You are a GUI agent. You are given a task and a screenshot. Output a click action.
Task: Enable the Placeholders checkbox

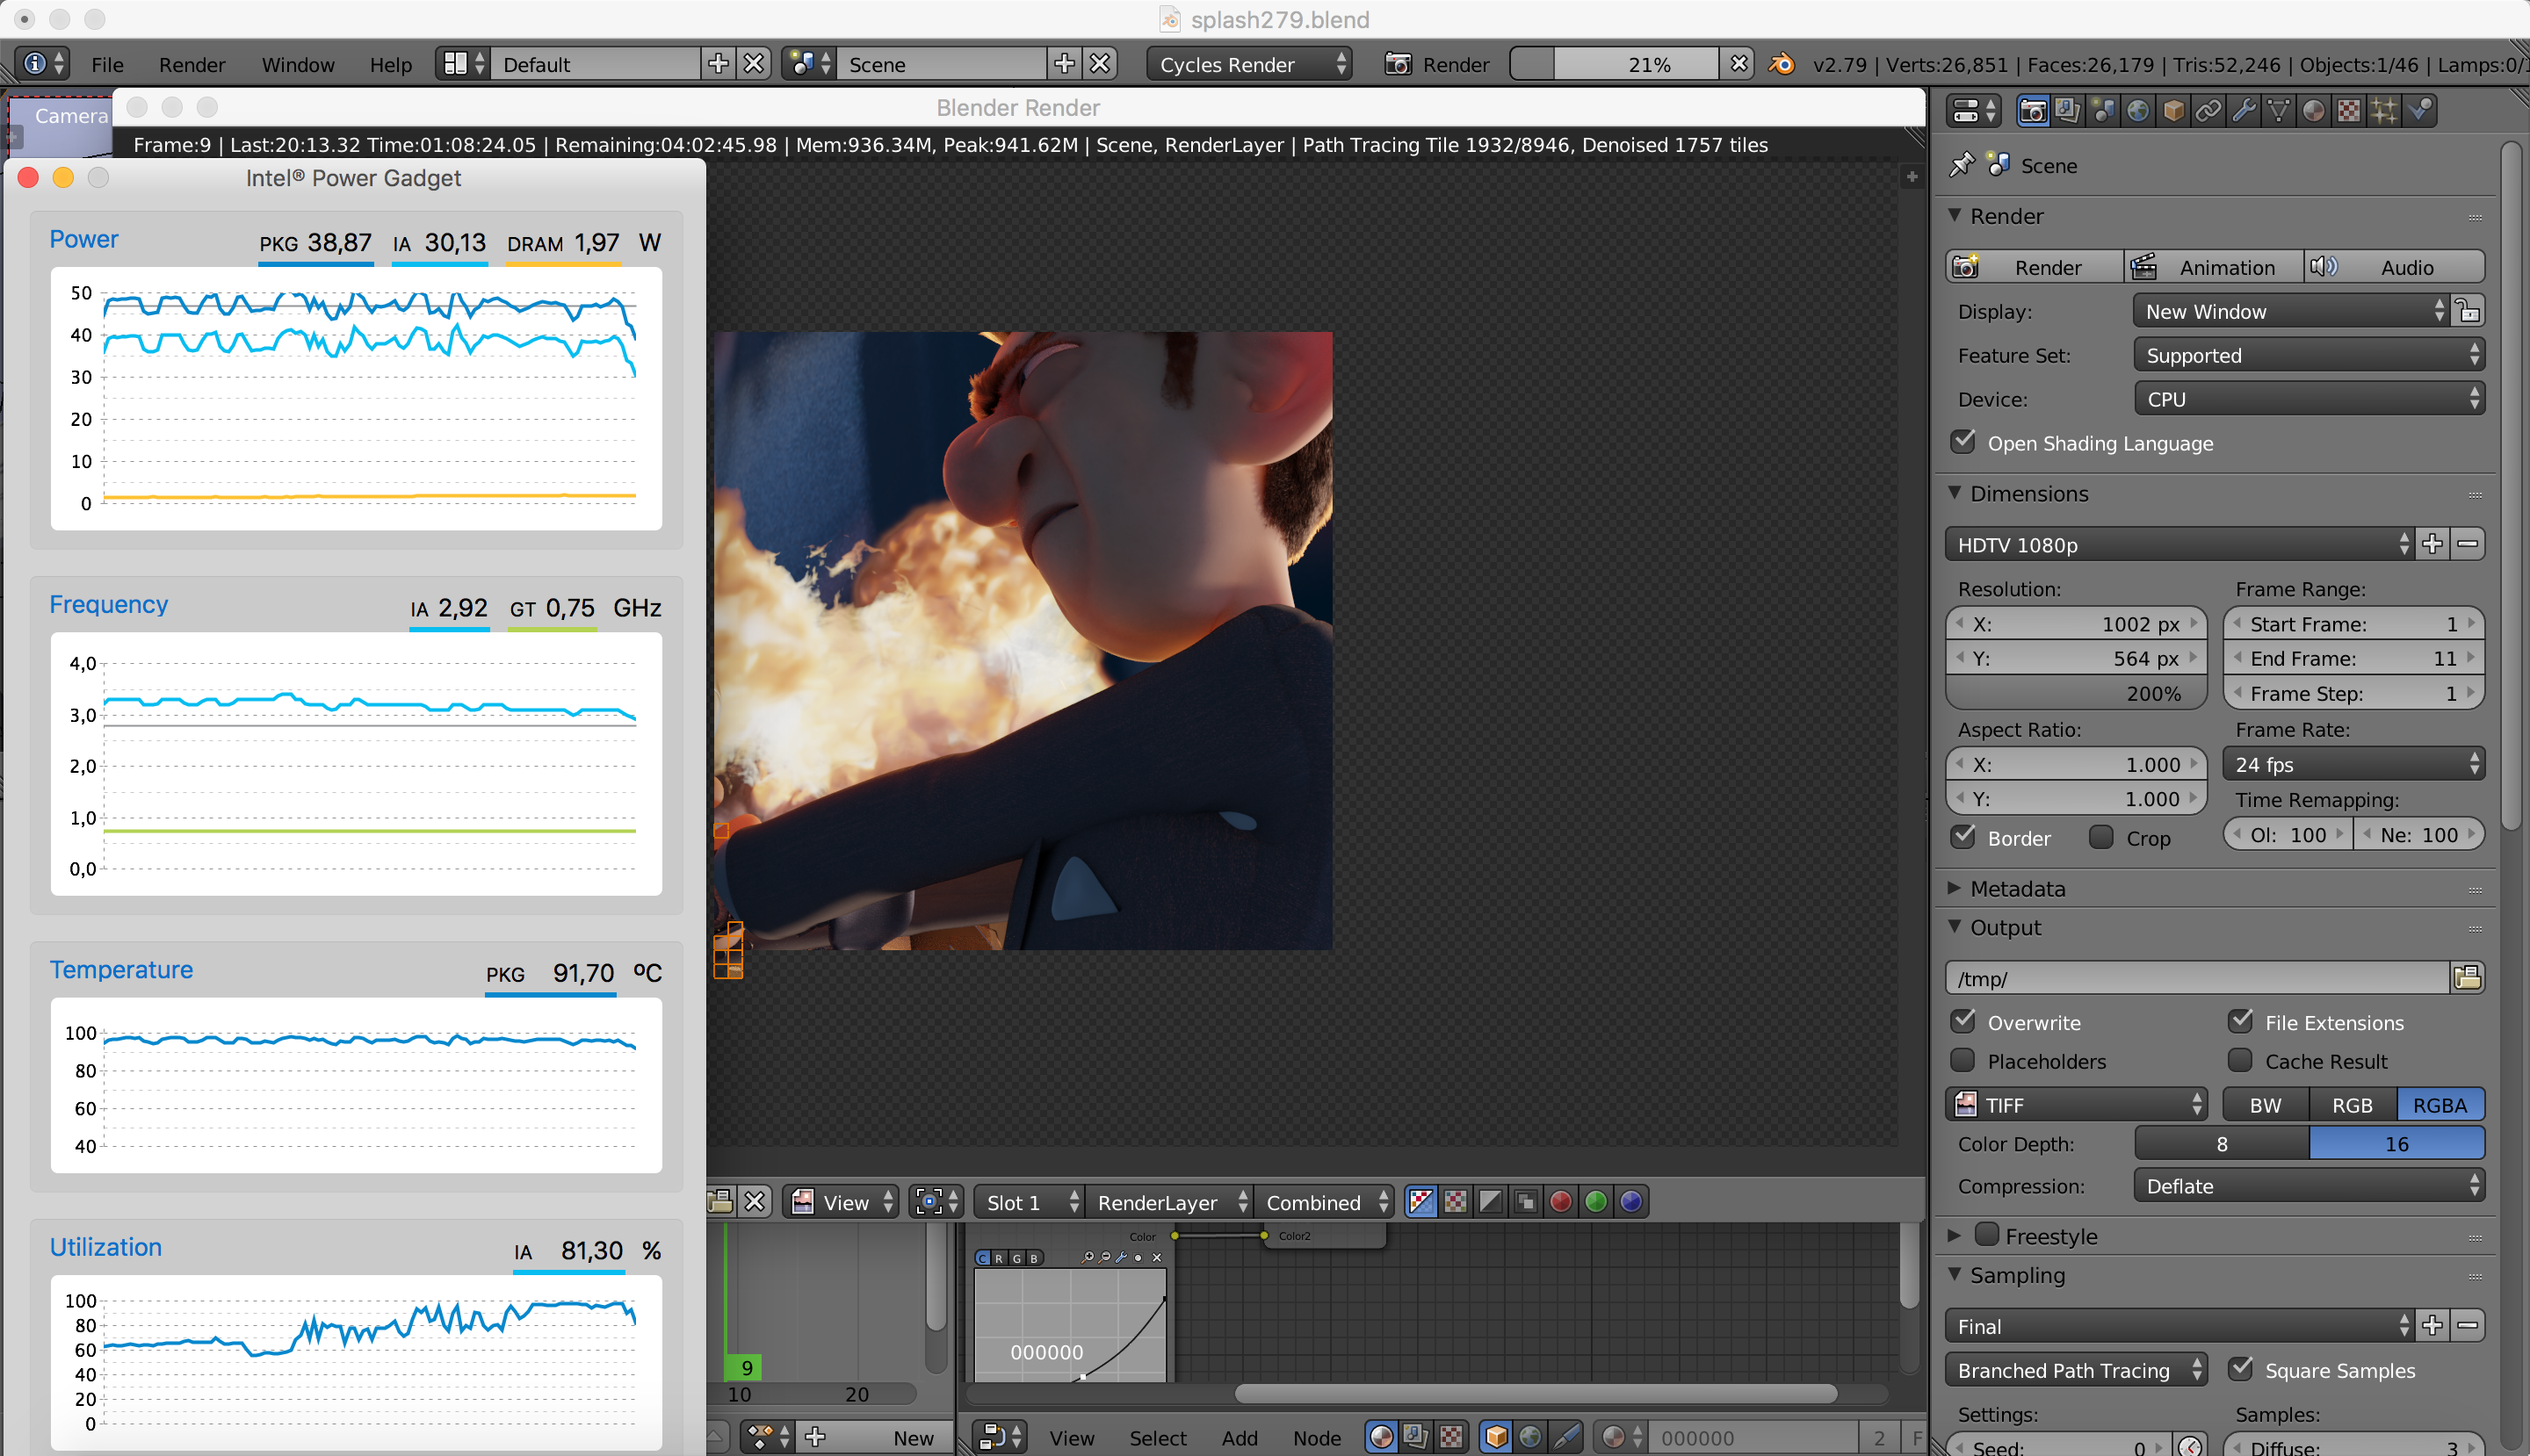coord(1963,1060)
